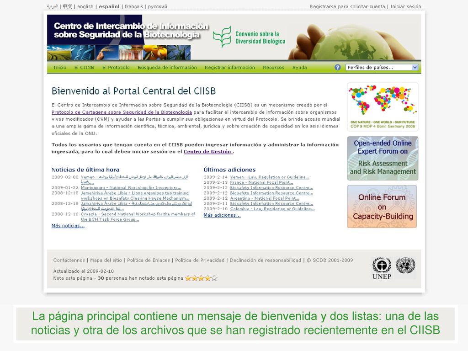Image resolution: width=468 pixels, height=351 pixels.
Task: Click the Convenio sobre la Diversidad Biológica logo
Action: [249, 37]
